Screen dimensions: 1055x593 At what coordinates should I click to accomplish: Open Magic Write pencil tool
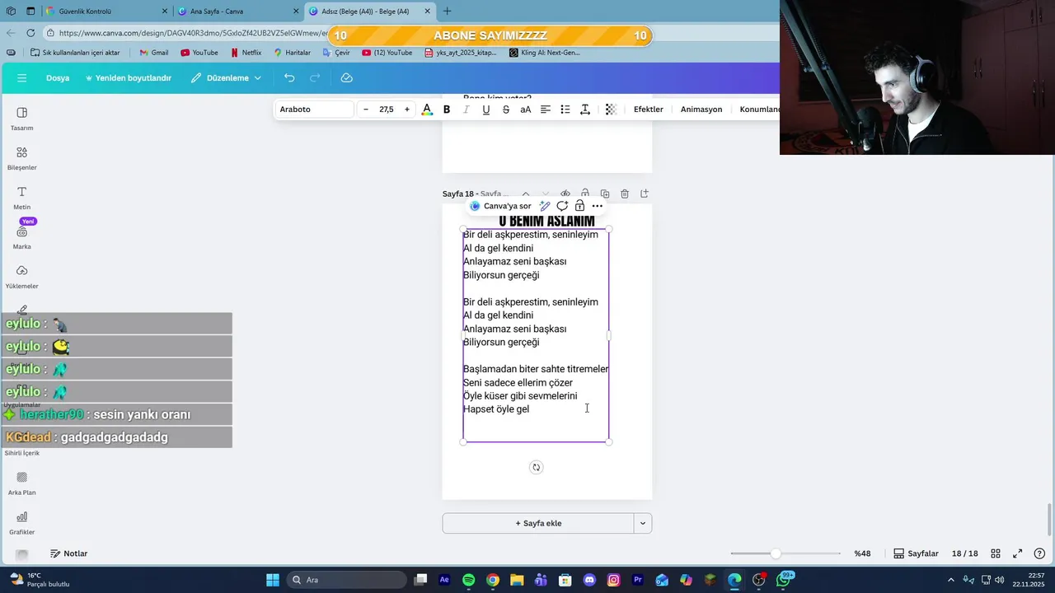[545, 206]
